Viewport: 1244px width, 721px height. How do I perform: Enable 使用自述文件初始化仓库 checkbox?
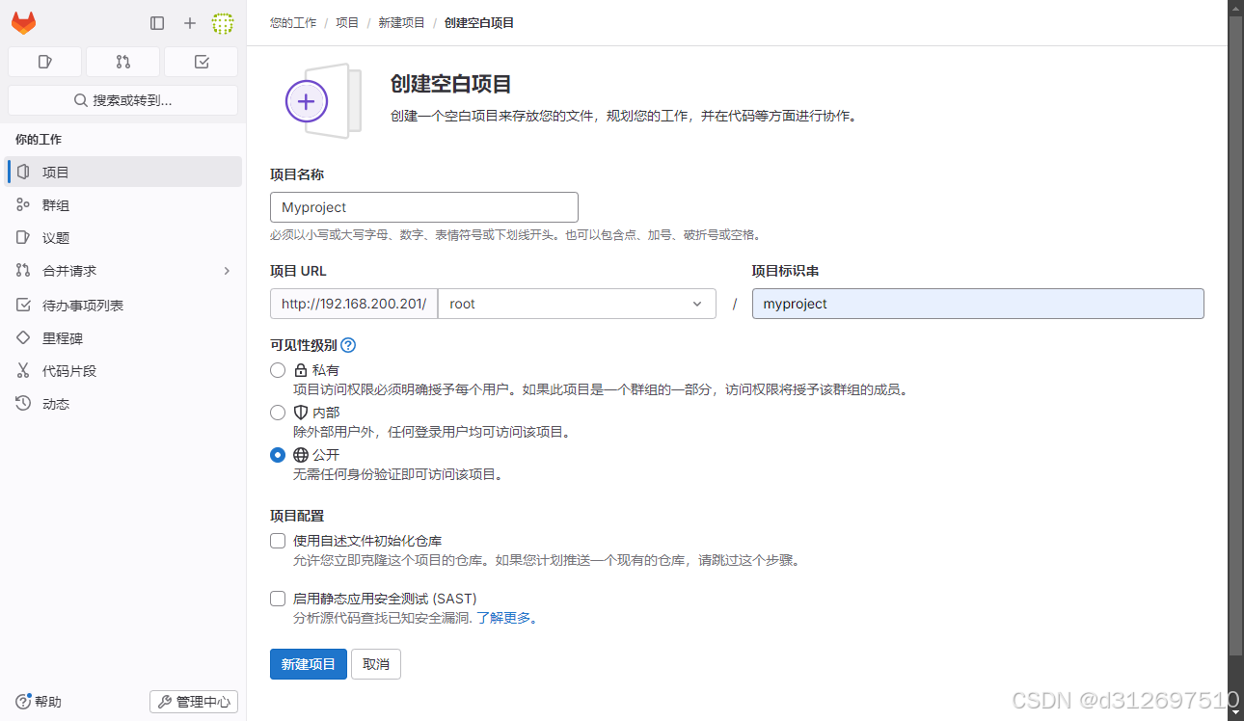pos(278,541)
